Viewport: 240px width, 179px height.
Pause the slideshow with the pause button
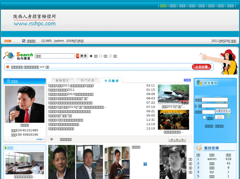(x=177, y=139)
